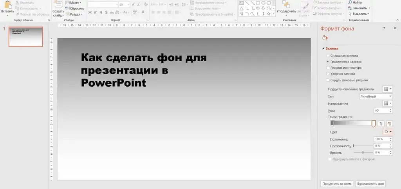
Task: Select Узорная заливка radio button
Action: point(328,74)
